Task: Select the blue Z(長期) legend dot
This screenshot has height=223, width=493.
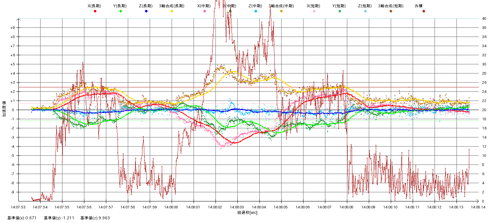Action: [x=146, y=11]
